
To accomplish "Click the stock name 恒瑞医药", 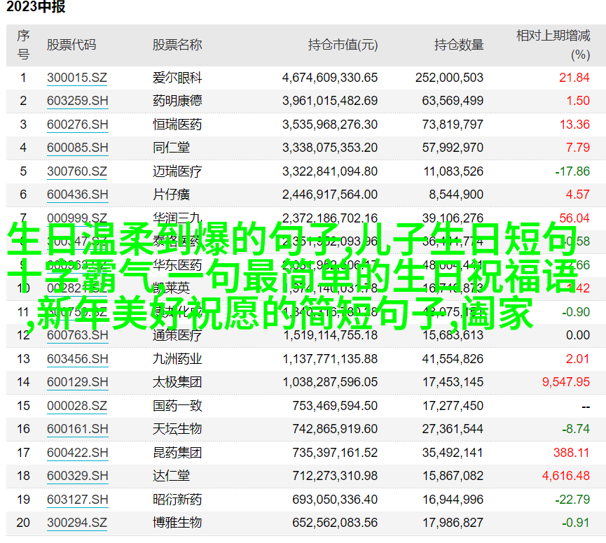I will click(x=177, y=125).
